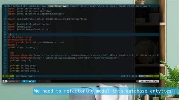Select the [defx] default-0 tab
The width and height of the screenshot is (179, 100).
14,6
